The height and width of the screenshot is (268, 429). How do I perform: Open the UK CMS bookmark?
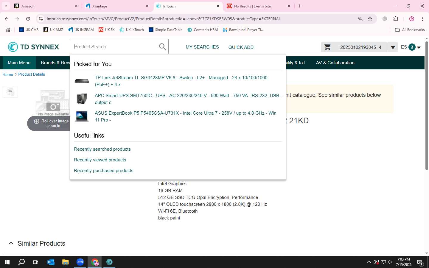[x=29, y=30]
